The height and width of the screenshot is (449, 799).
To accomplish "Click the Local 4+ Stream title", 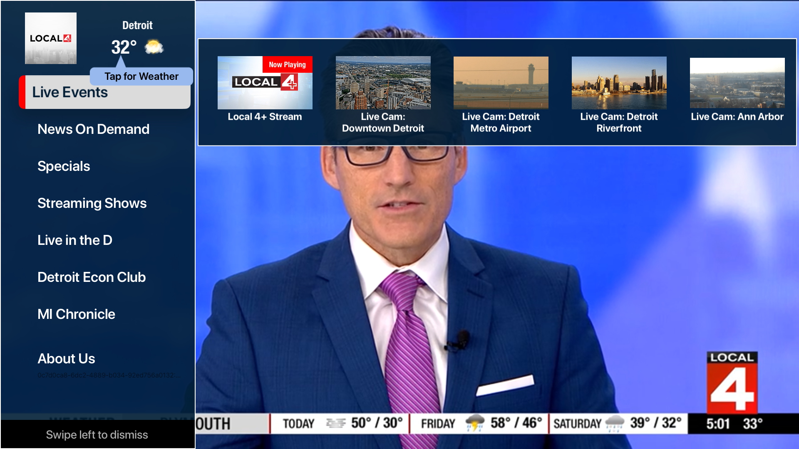I will click(265, 117).
